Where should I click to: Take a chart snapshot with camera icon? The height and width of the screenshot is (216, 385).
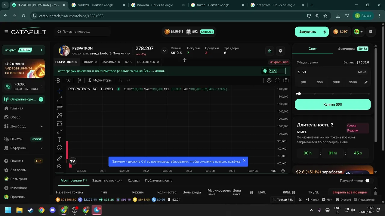(286, 80)
